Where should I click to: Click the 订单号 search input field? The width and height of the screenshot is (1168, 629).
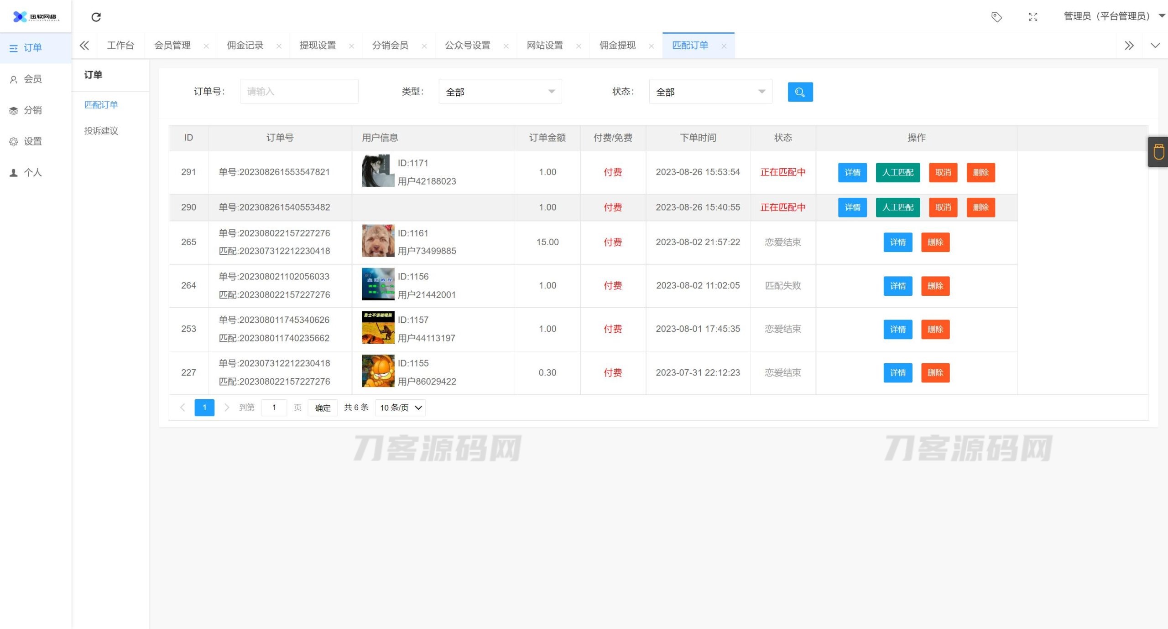299,92
